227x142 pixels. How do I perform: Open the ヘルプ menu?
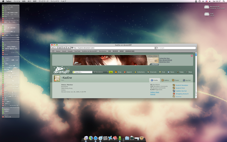pyautogui.click(x=63, y=1)
